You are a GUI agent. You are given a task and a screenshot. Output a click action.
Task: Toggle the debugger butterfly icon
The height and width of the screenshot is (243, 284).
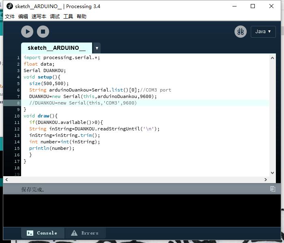pyautogui.click(x=240, y=32)
